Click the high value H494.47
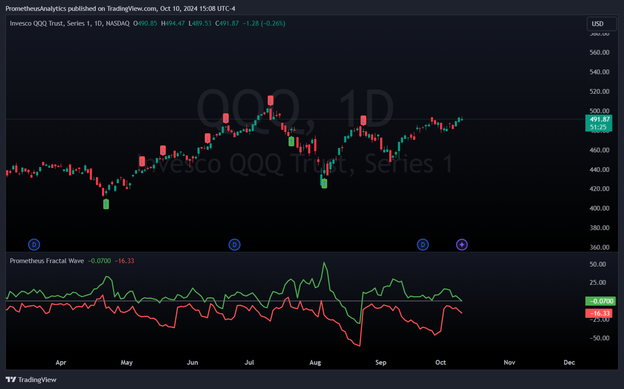 (x=173, y=23)
